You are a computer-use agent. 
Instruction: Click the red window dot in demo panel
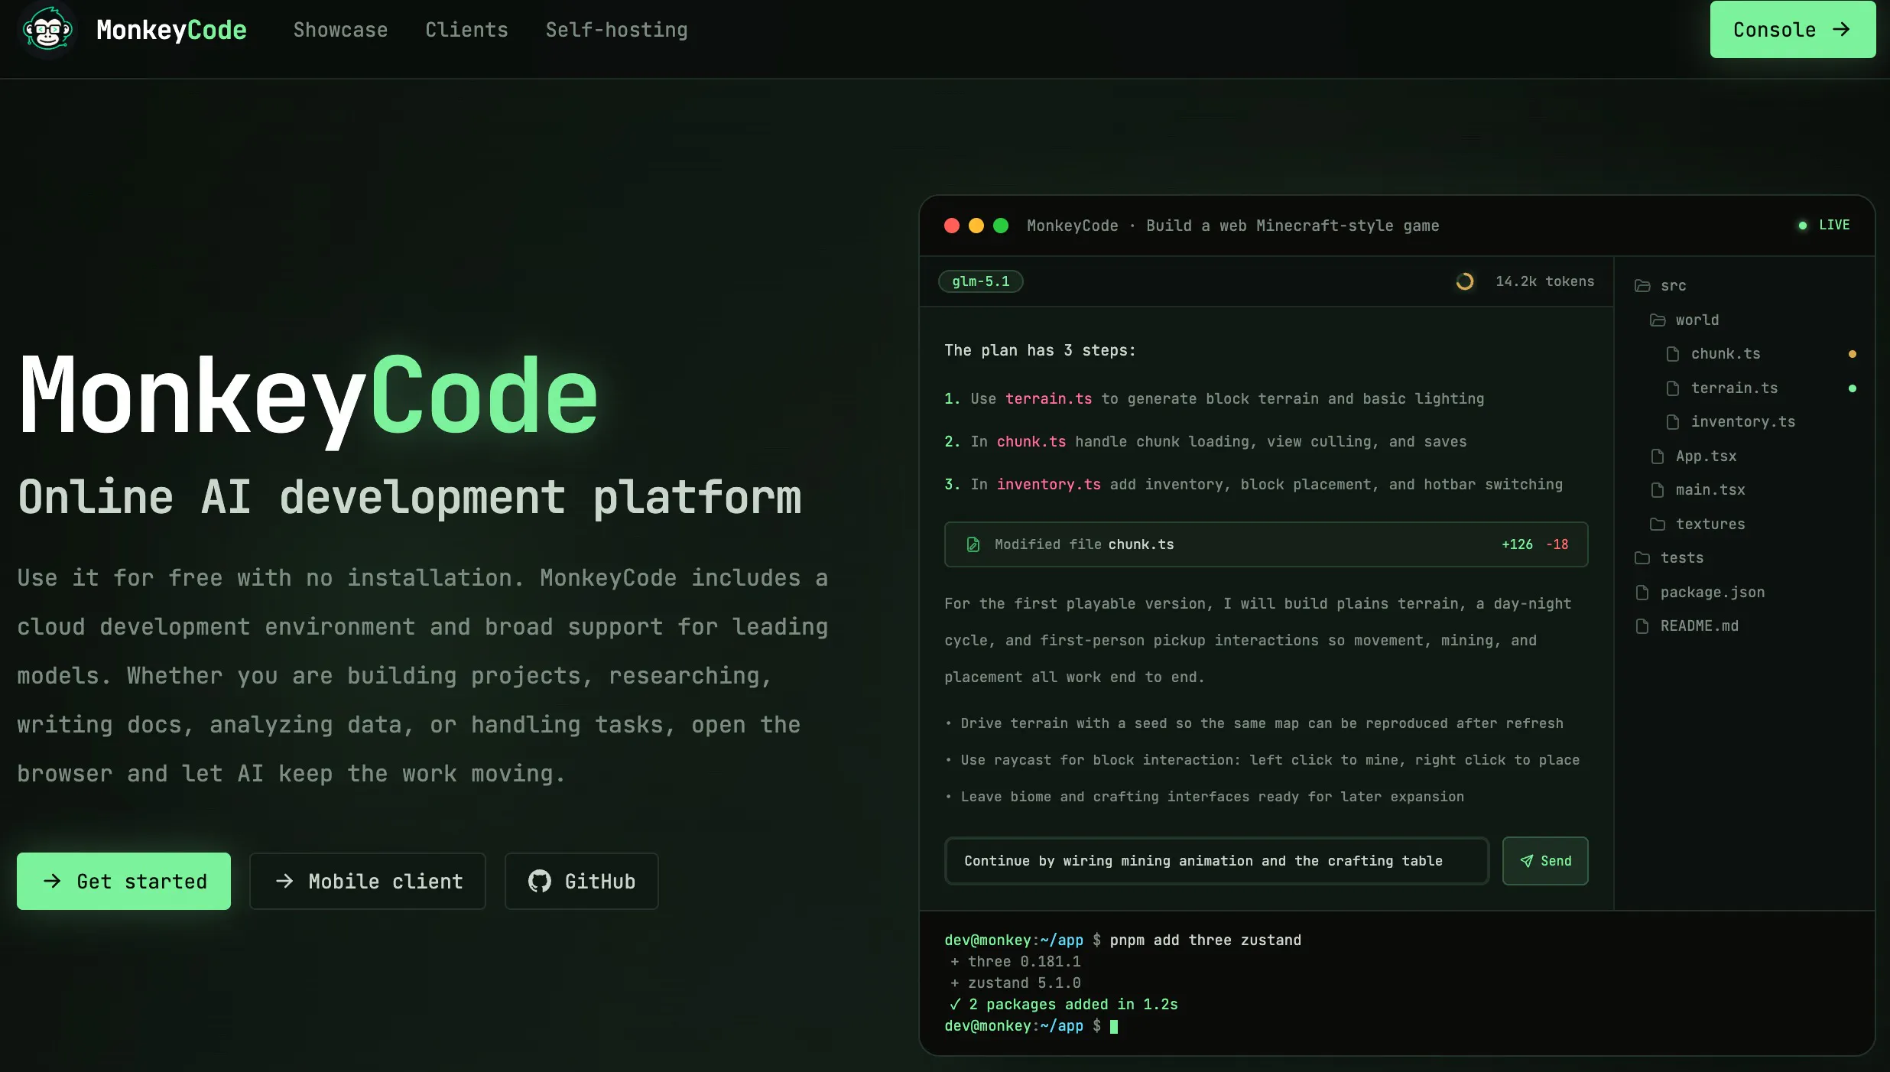951,226
